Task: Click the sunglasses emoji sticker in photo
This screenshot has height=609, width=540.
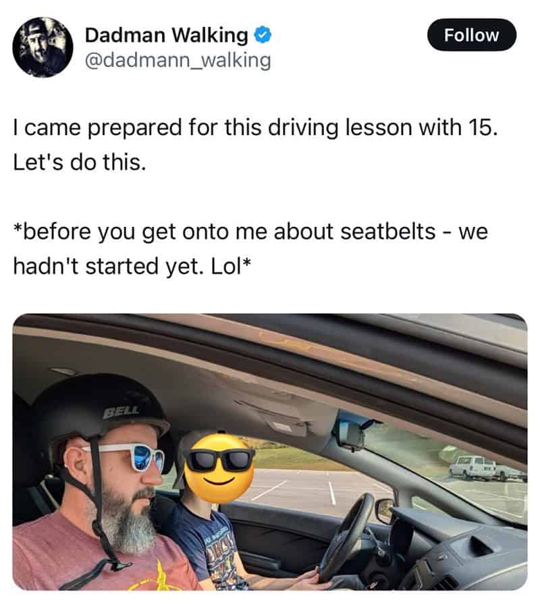Action: [219, 469]
